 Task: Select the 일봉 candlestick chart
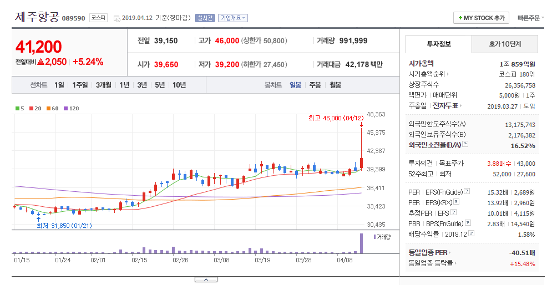click(x=295, y=85)
